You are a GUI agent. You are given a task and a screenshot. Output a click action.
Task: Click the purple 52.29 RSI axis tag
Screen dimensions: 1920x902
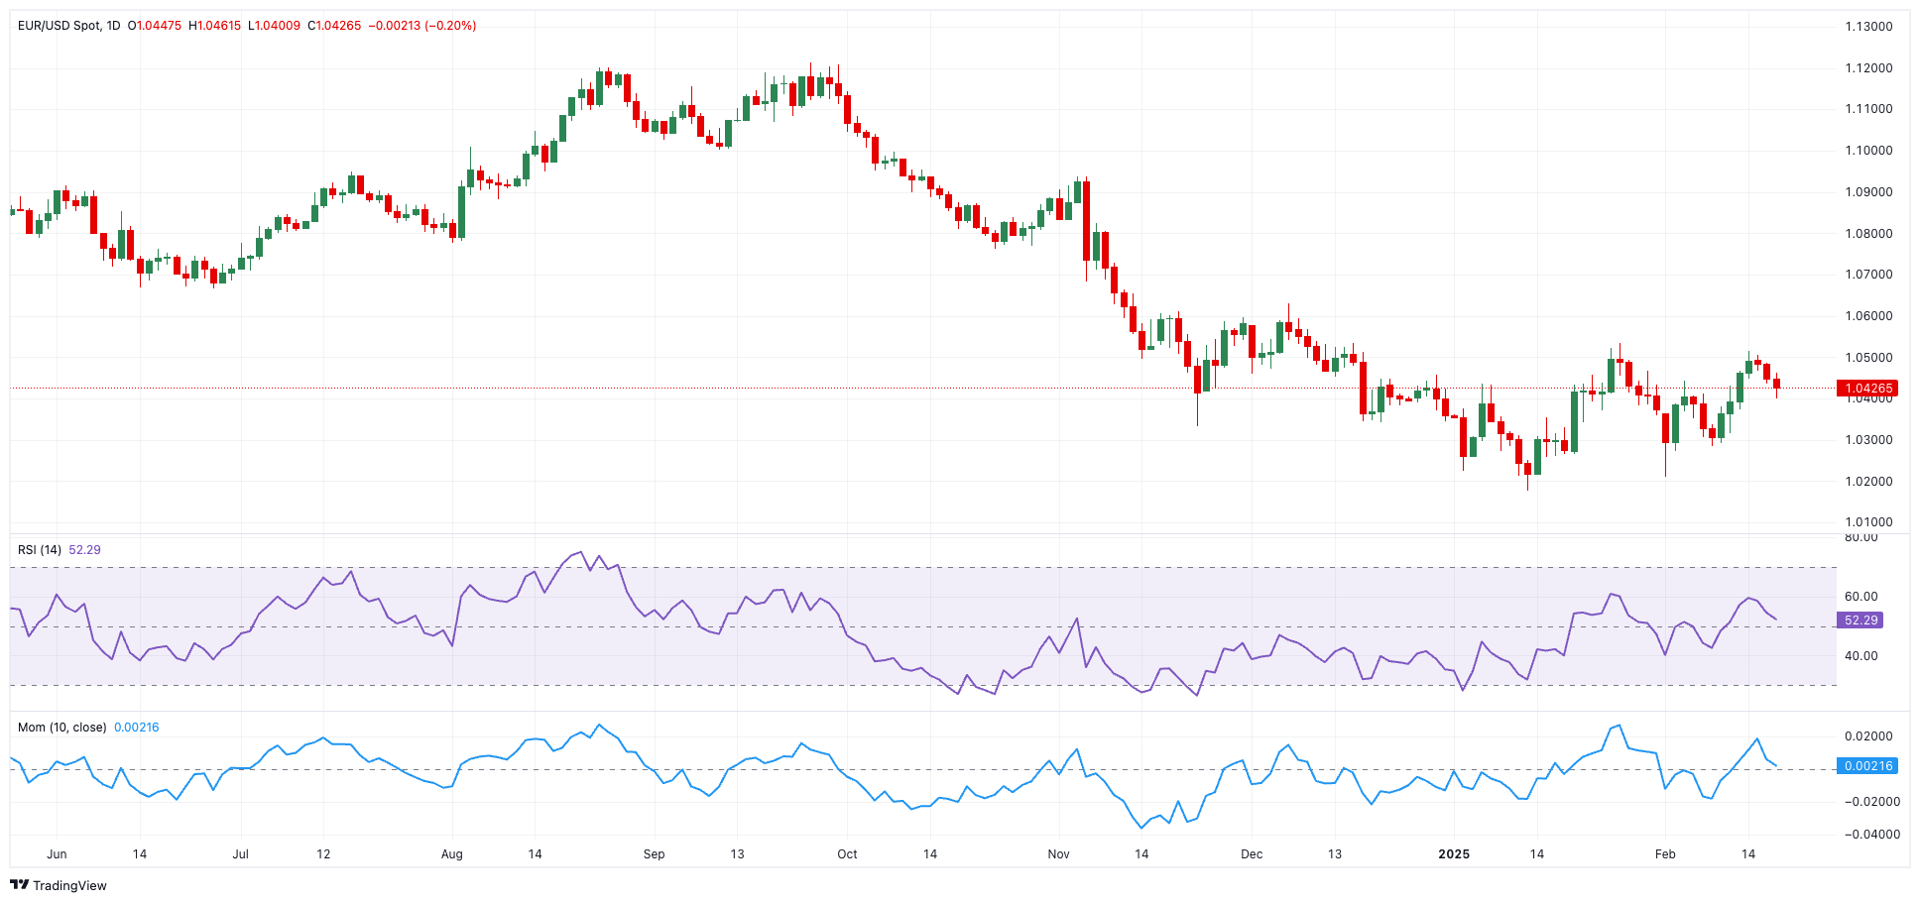[1860, 620]
